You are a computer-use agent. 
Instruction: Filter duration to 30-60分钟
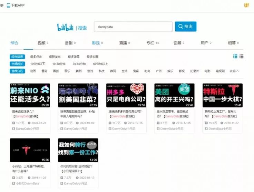[79, 64]
